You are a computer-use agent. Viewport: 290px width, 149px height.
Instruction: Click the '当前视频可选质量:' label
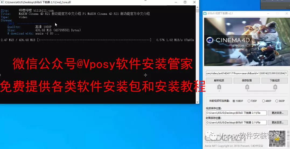219,101
